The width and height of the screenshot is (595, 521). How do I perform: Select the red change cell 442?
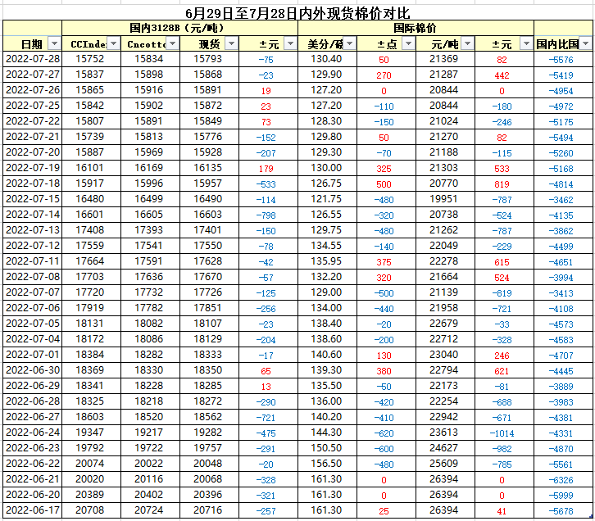pos(504,75)
